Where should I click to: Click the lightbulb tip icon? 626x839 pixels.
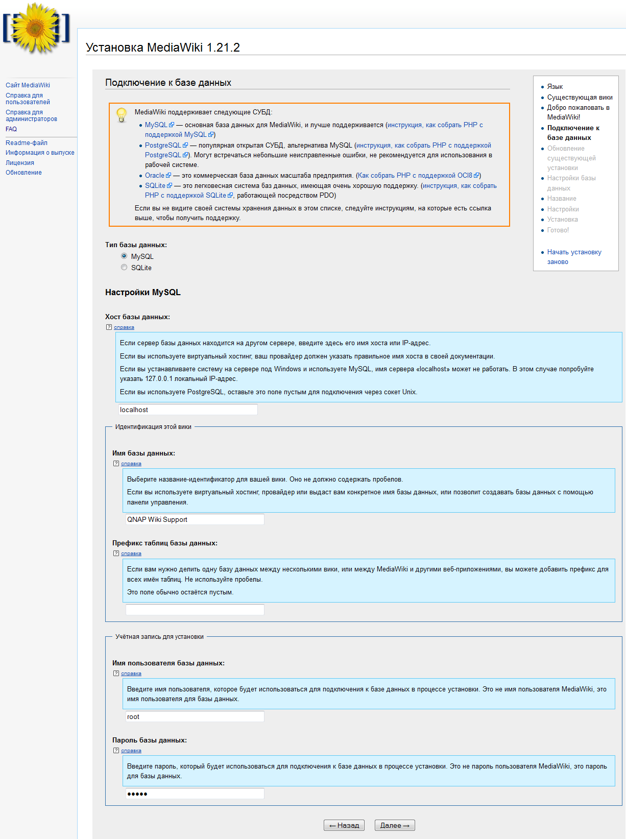tap(122, 115)
